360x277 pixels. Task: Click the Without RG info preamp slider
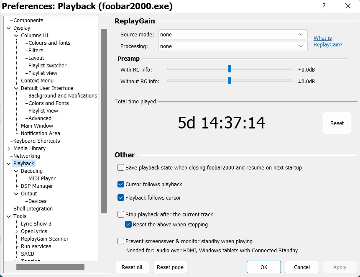click(230, 80)
